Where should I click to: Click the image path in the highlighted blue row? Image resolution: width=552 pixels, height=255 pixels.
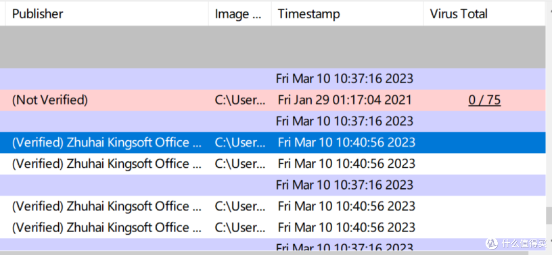point(240,143)
